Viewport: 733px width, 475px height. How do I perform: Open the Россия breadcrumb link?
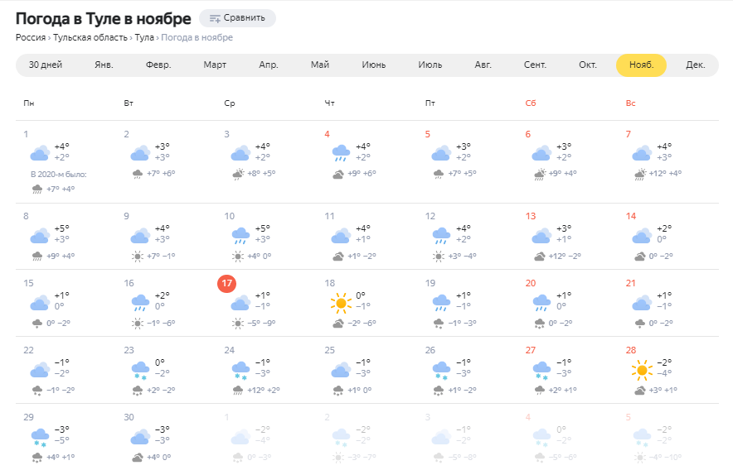[31, 37]
